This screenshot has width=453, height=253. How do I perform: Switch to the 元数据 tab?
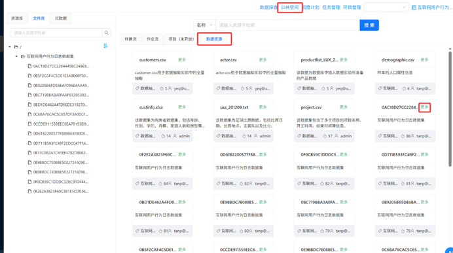pyautogui.click(x=61, y=18)
